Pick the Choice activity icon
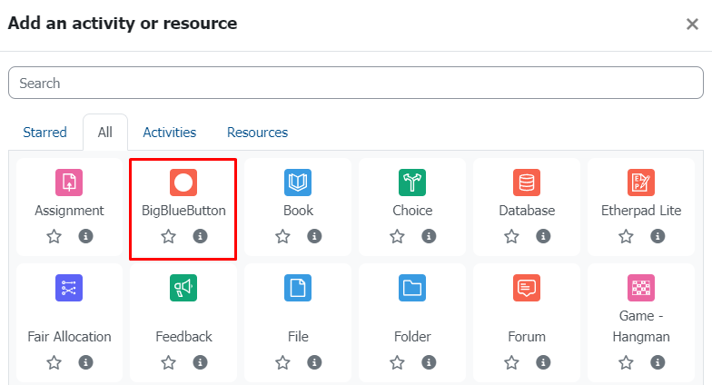This screenshot has width=712, height=385. pyautogui.click(x=412, y=183)
